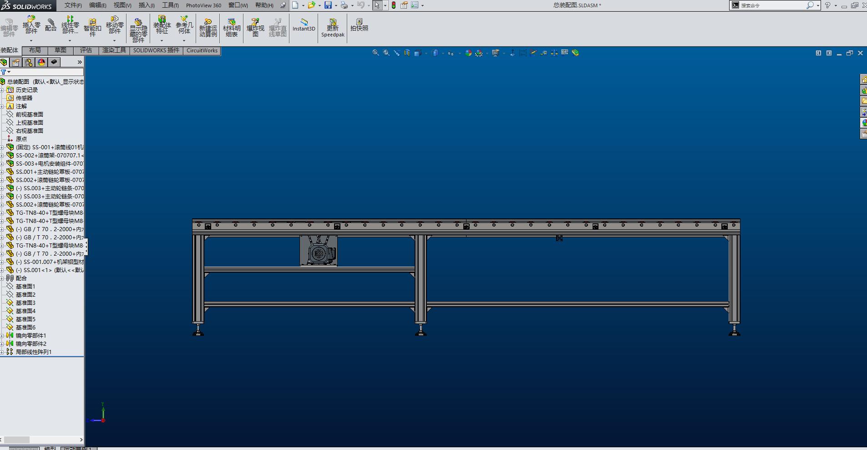Open the 参考几何体 dropdown arrow
This screenshot has width=867, height=450.
click(184, 40)
